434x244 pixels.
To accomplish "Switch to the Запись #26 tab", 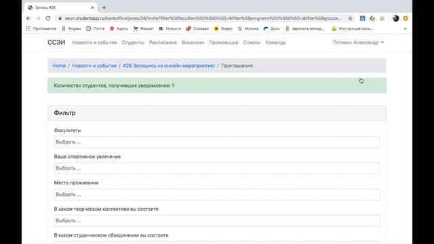I will click(x=60, y=7).
